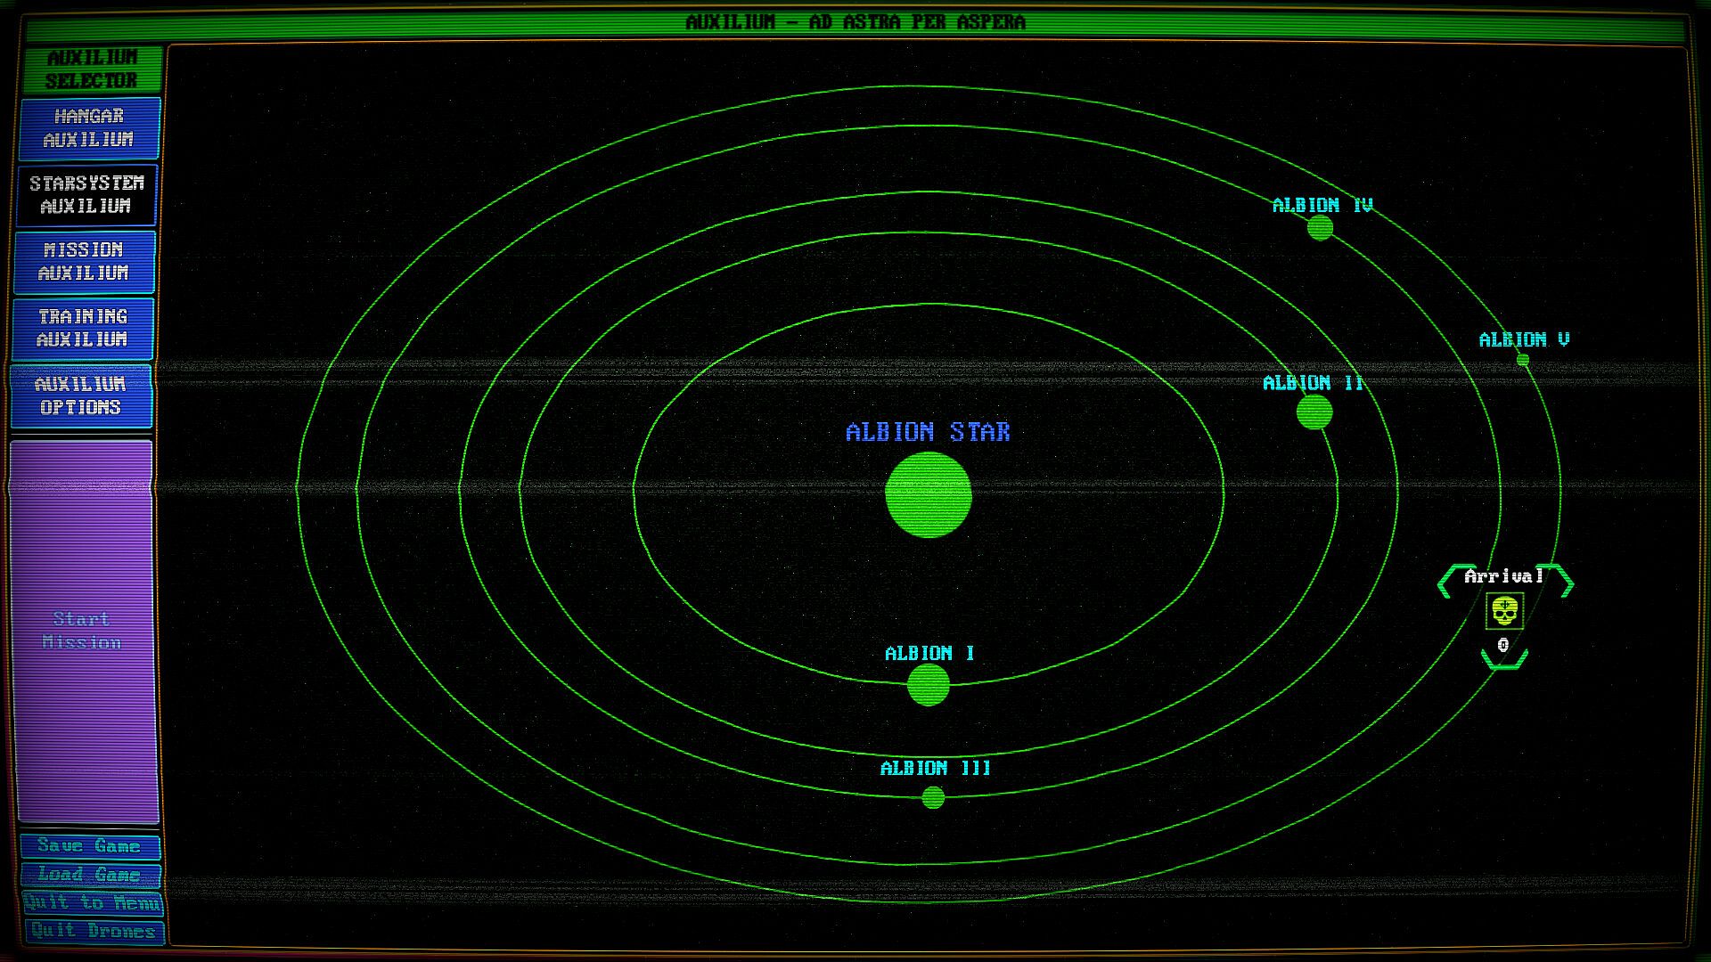Click the Albion Star text label
The image size is (1711, 962).
point(928,433)
